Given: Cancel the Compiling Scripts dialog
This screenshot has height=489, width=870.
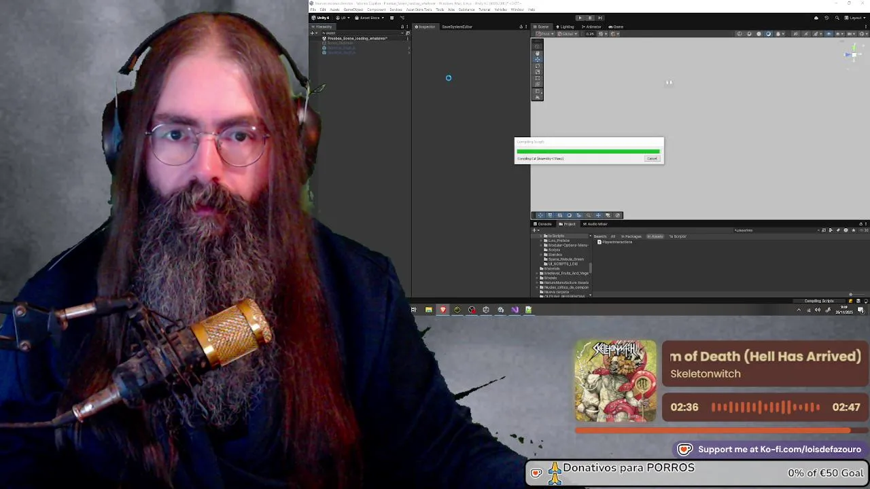Looking at the screenshot, I should tap(652, 159).
